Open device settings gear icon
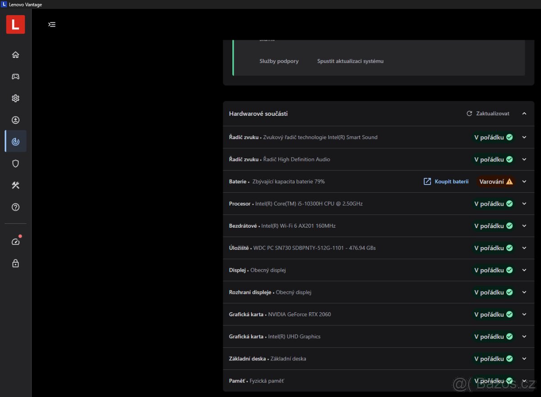This screenshot has width=541, height=397. click(15, 98)
